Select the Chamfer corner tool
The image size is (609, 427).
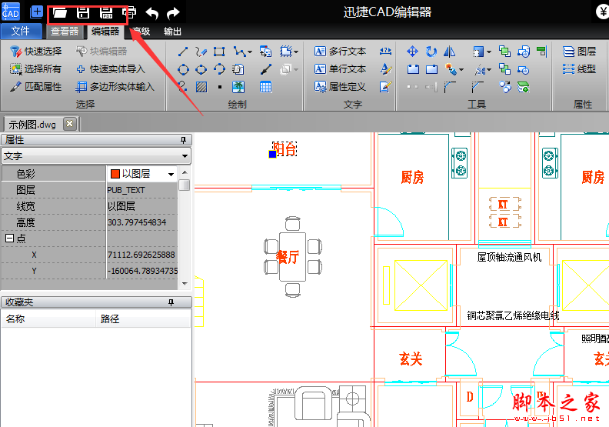pyautogui.click(x=478, y=87)
